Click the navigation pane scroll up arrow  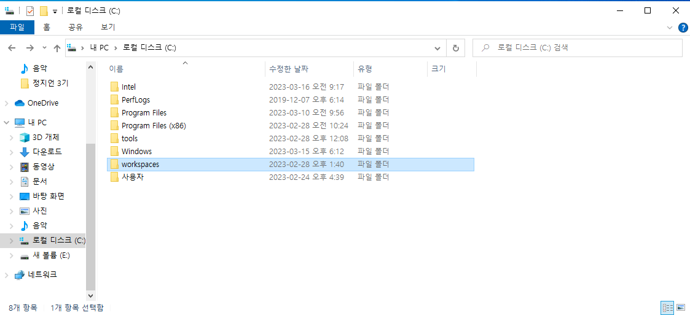click(90, 68)
